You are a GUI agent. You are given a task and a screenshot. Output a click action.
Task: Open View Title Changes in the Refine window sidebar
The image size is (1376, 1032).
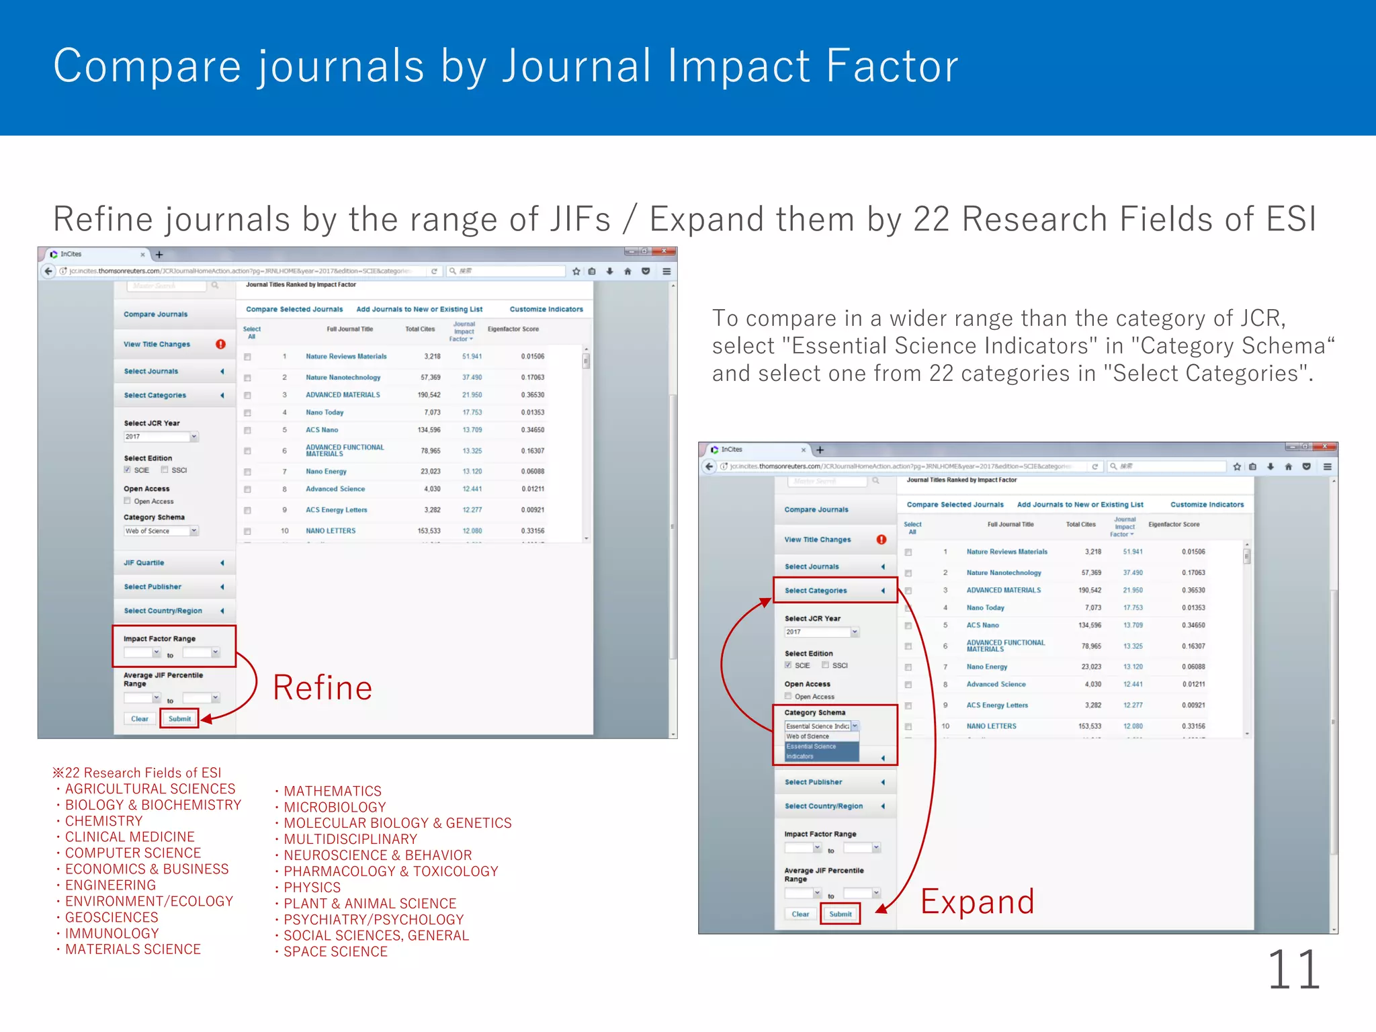click(157, 344)
